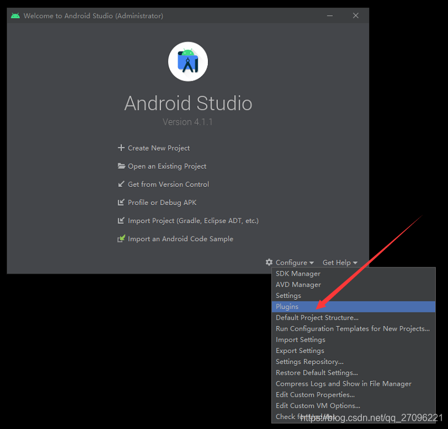
Task: Open SDK Manager from menu
Action: point(353,274)
